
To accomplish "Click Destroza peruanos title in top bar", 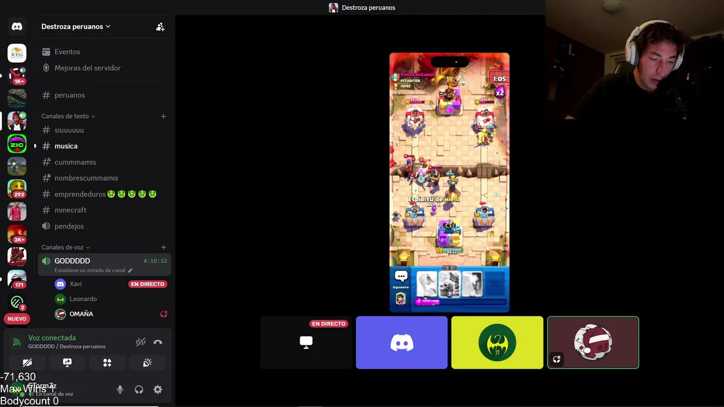I will click(368, 7).
